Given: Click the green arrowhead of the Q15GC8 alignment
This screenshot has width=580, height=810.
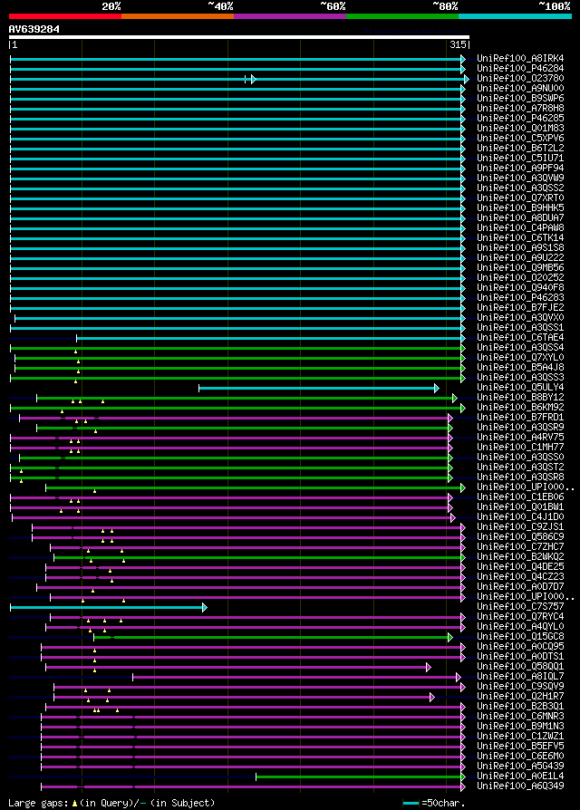Looking at the screenshot, I should [x=450, y=638].
